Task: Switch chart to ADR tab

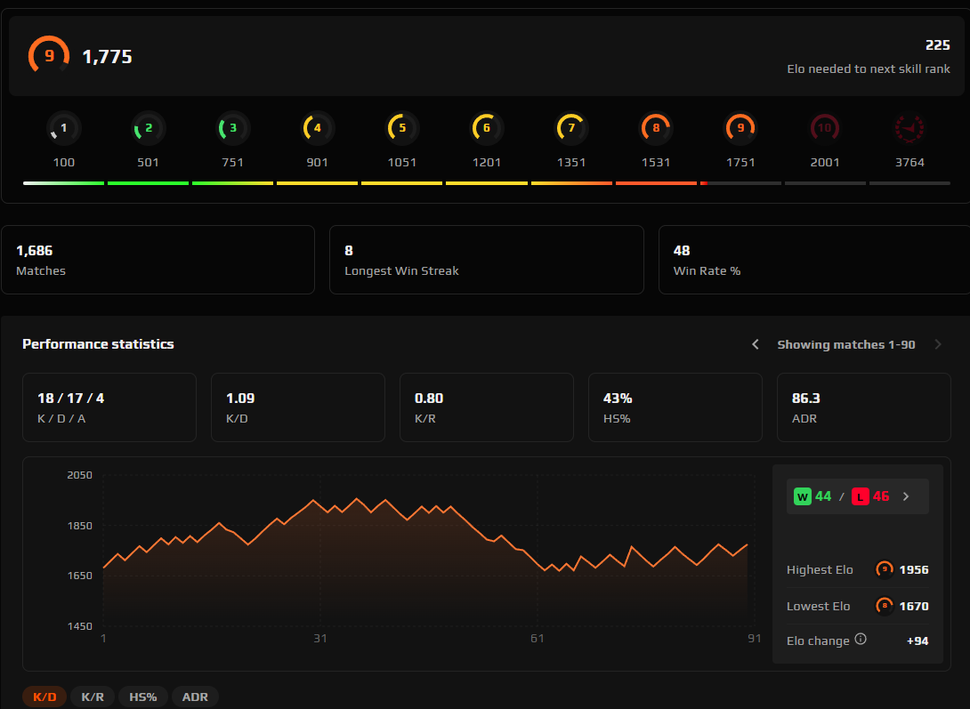Action: [195, 697]
